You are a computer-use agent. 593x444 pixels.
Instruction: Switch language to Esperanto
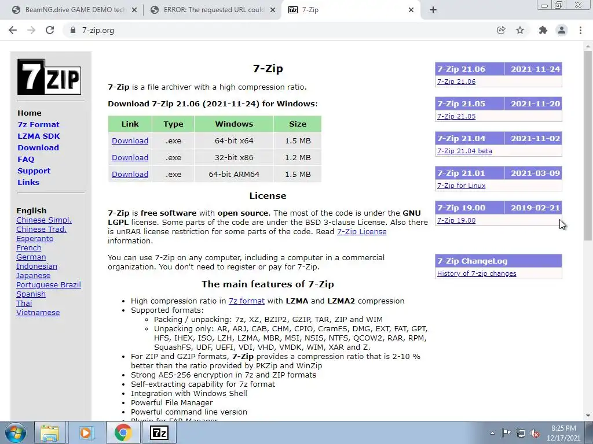click(35, 239)
